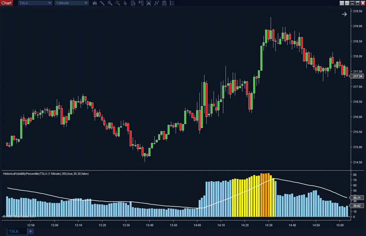366x236 pixels.
Task: Toggle the data series list icon
Action: coord(172,3)
